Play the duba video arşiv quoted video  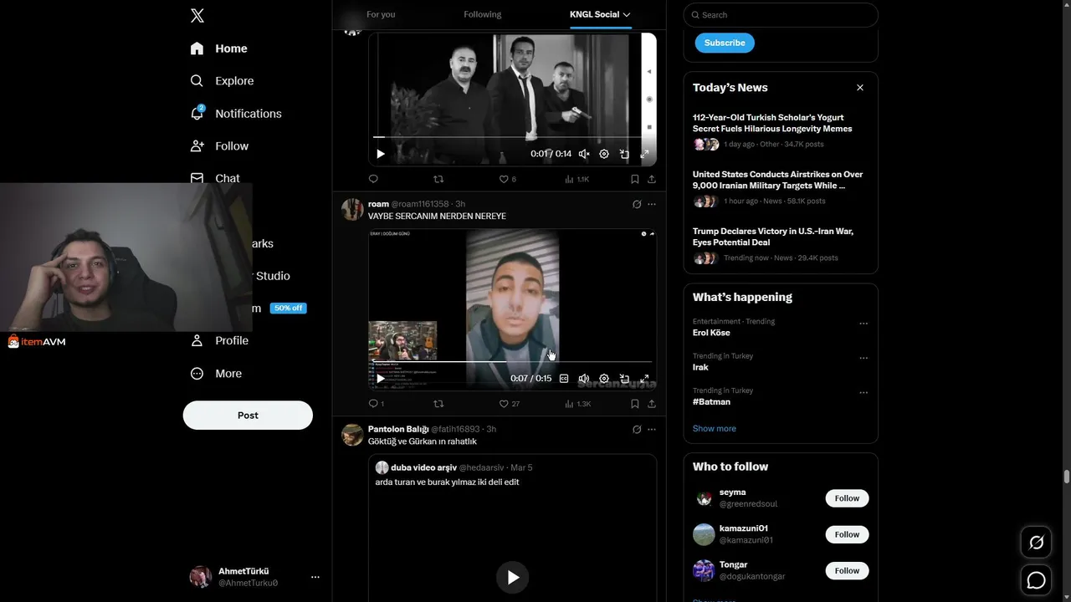(x=513, y=577)
